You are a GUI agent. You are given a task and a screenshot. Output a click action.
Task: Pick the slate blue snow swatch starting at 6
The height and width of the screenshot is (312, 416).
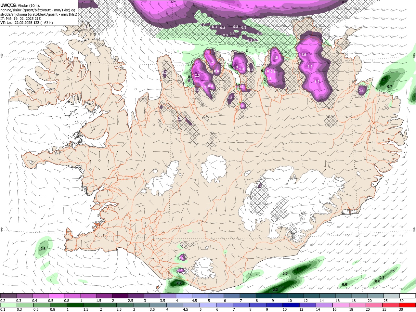(232, 296)
